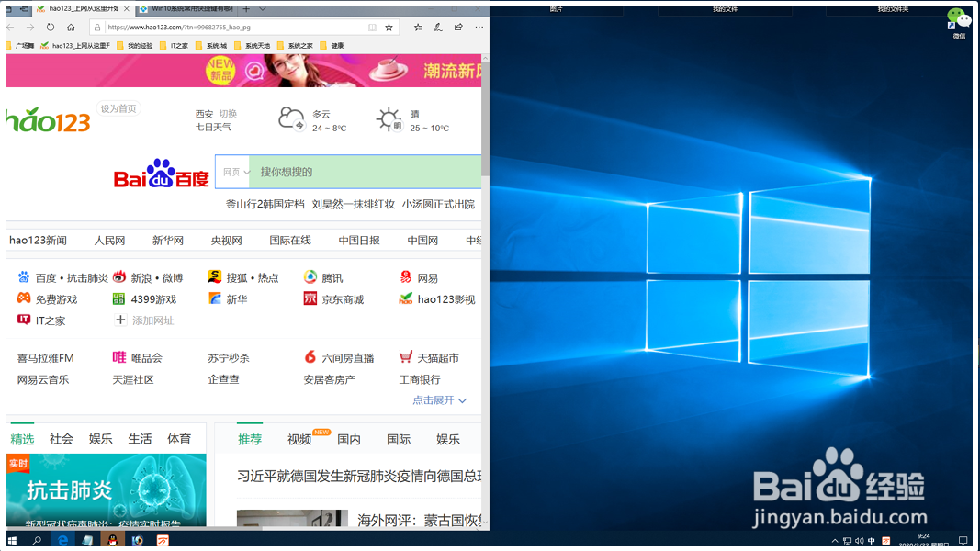Click the volume speaker tray icon

tap(860, 541)
